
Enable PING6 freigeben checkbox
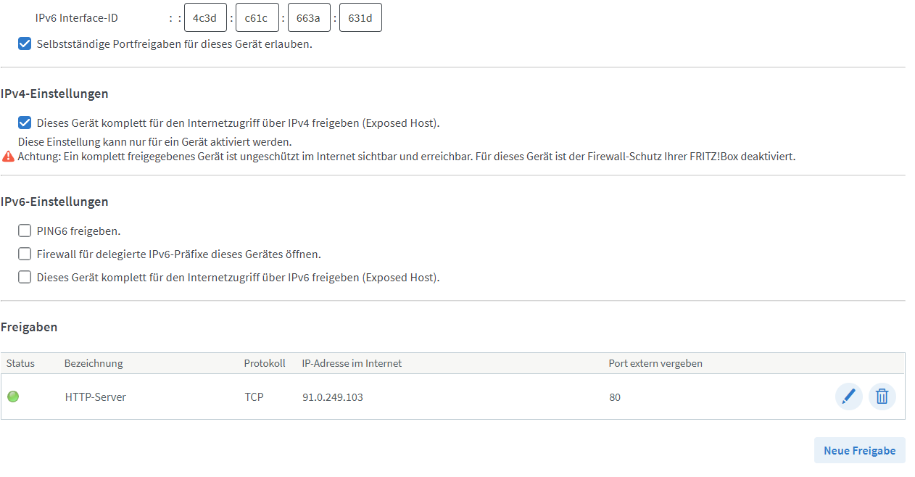[25, 231]
